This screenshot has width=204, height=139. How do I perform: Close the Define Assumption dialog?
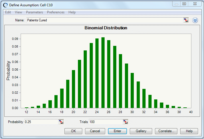point(195,4)
